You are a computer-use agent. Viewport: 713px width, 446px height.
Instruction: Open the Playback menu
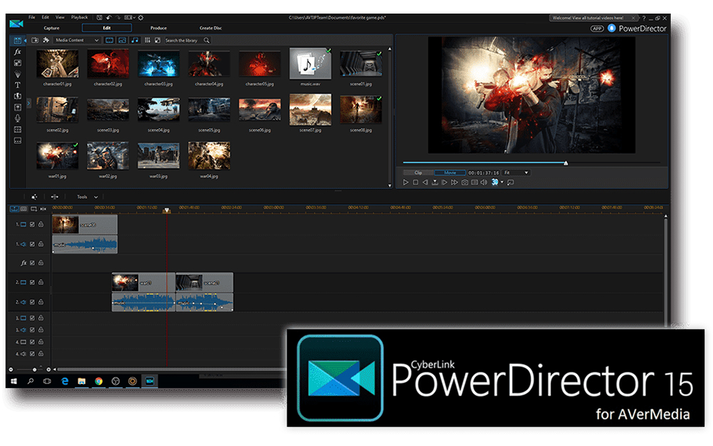click(x=80, y=17)
